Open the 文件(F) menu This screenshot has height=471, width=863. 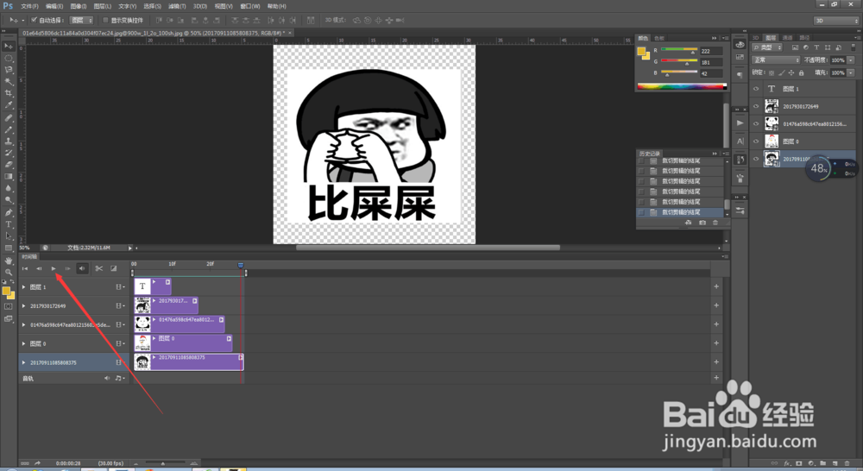29,6
